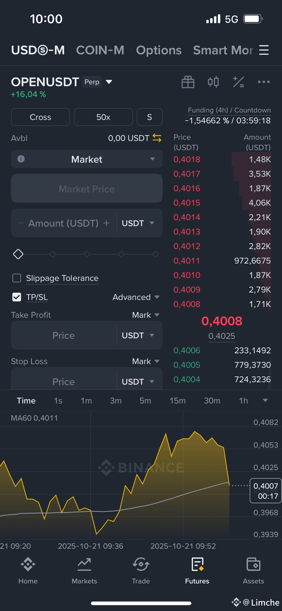Tap the second stop on the amount slider
This screenshot has height=611, width=282.
click(52, 254)
